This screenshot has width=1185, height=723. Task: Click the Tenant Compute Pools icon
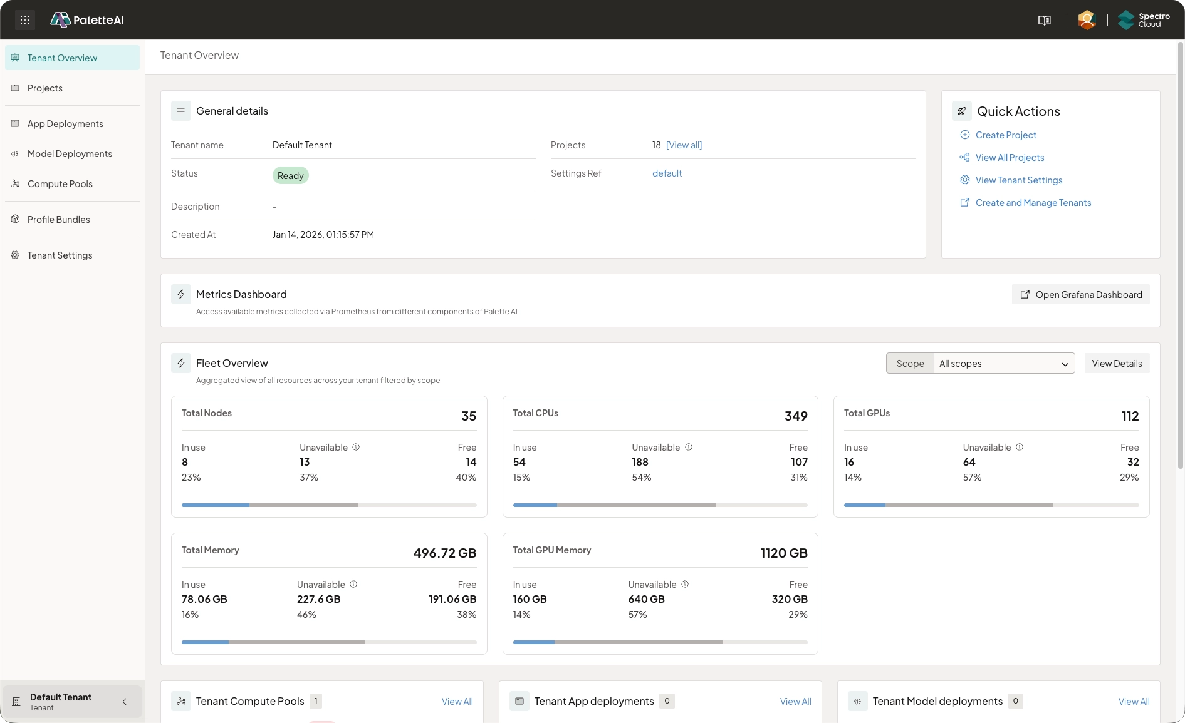coord(181,701)
